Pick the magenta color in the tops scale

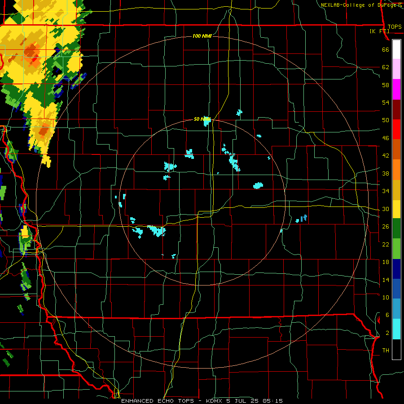(x=396, y=89)
